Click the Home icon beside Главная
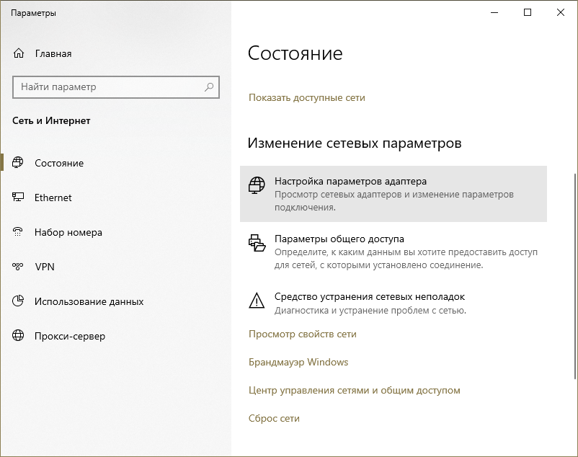The height and width of the screenshot is (457, 578). click(x=19, y=53)
